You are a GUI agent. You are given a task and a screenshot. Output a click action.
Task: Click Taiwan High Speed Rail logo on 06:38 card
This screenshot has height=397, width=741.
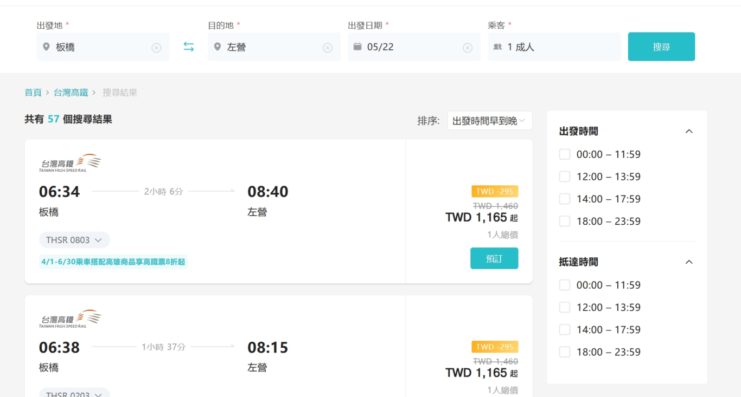coord(70,318)
